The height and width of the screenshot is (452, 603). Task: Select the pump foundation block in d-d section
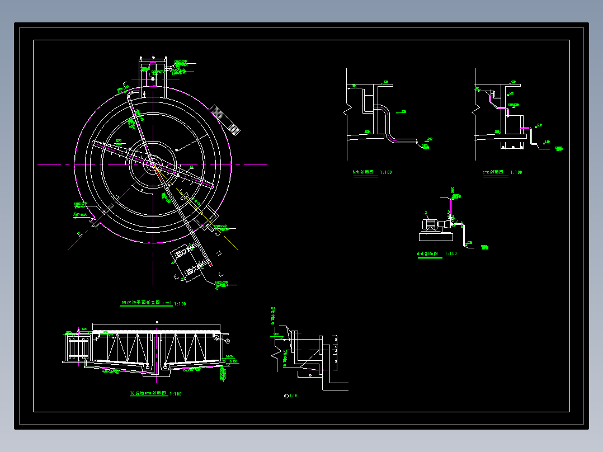(436, 237)
